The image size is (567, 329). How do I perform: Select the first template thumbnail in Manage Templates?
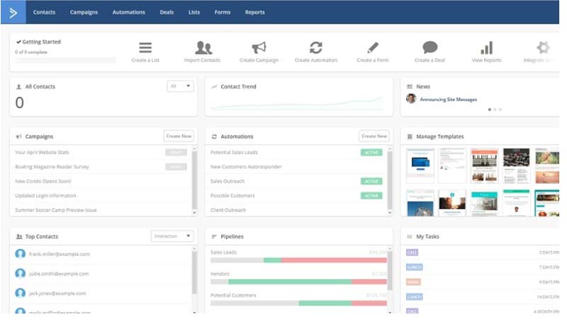click(x=420, y=166)
